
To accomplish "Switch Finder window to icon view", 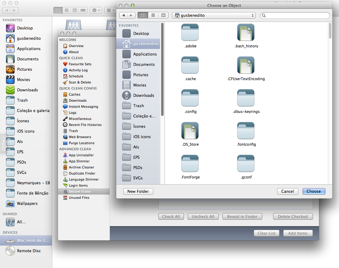I will (x=58, y=10).
